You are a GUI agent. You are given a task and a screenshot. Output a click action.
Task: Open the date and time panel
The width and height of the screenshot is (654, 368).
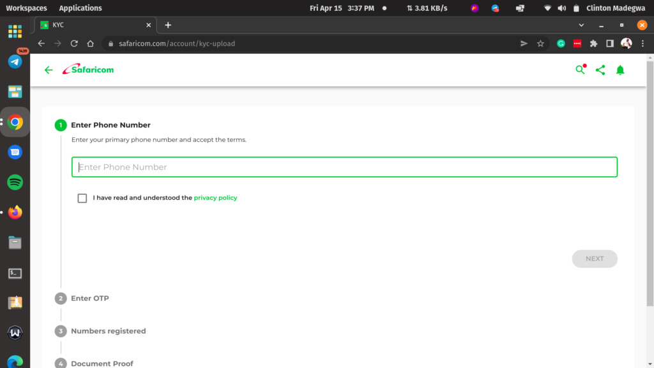[x=342, y=8]
